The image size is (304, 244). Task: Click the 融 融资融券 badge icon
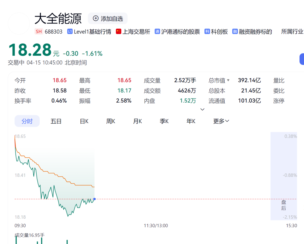coord(235,31)
